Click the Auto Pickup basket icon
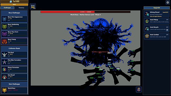Image resolution: width=171 pixels, height=96 pixels. coord(147,21)
